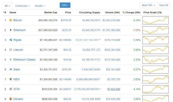Click Litecoin volume $452,361,000
The height and width of the screenshot is (102, 173).
(x=112, y=50)
